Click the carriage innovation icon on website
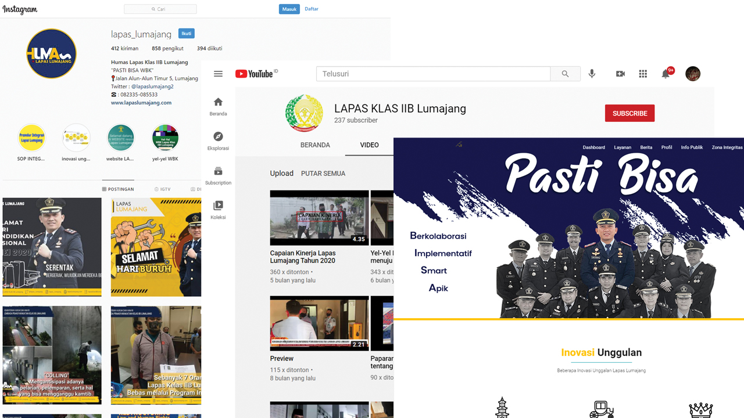The height and width of the screenshot is (418, 744). tap(601, 409)
